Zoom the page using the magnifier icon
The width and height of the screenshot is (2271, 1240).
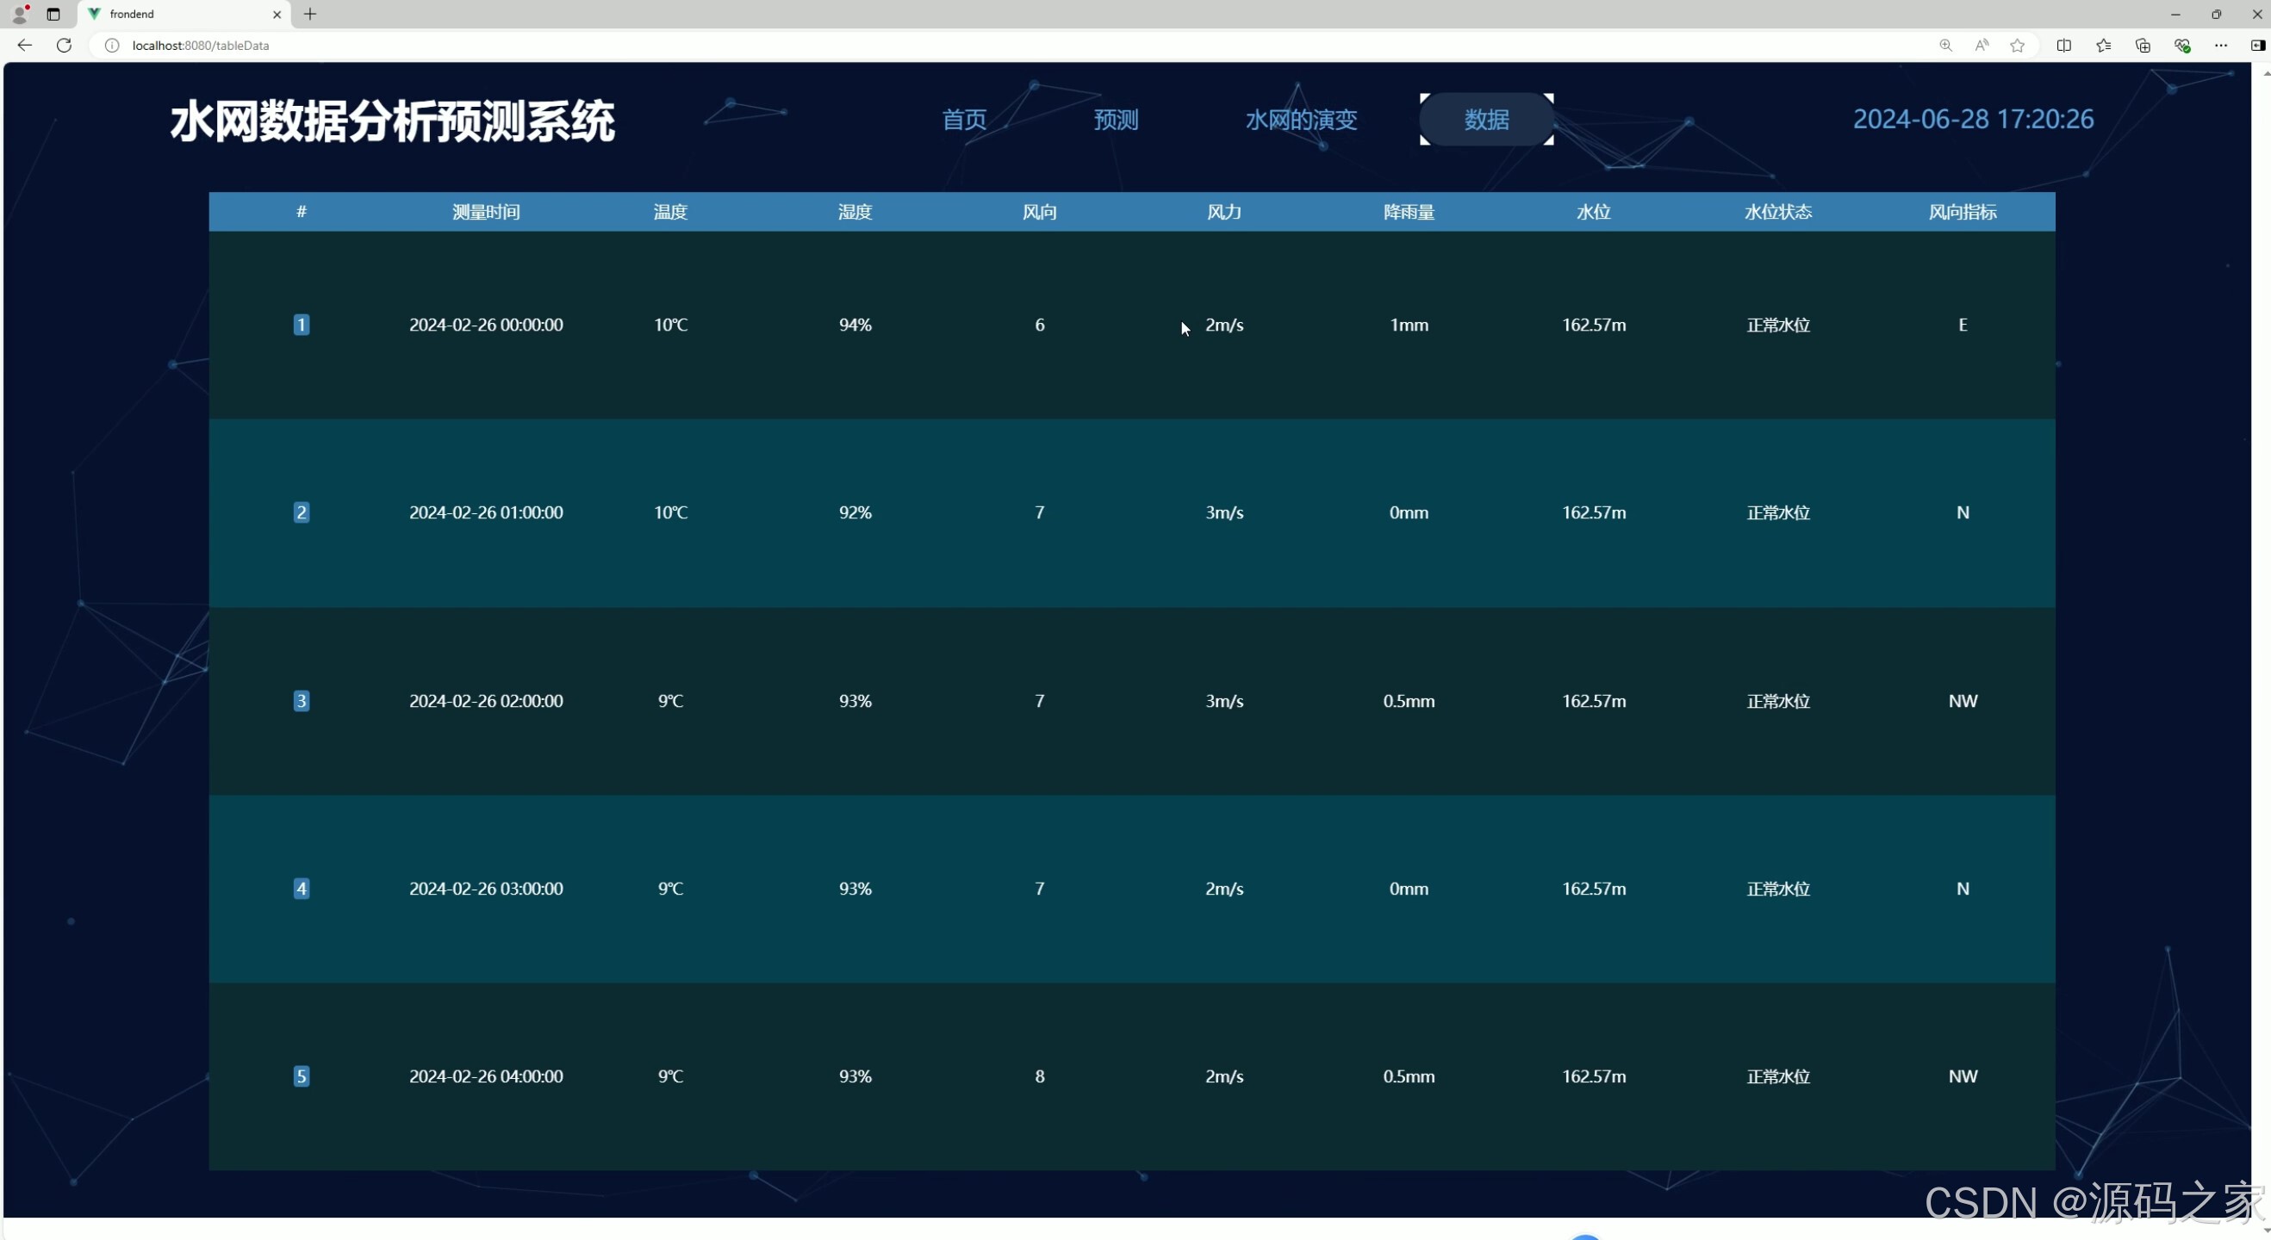point(1945,45)
